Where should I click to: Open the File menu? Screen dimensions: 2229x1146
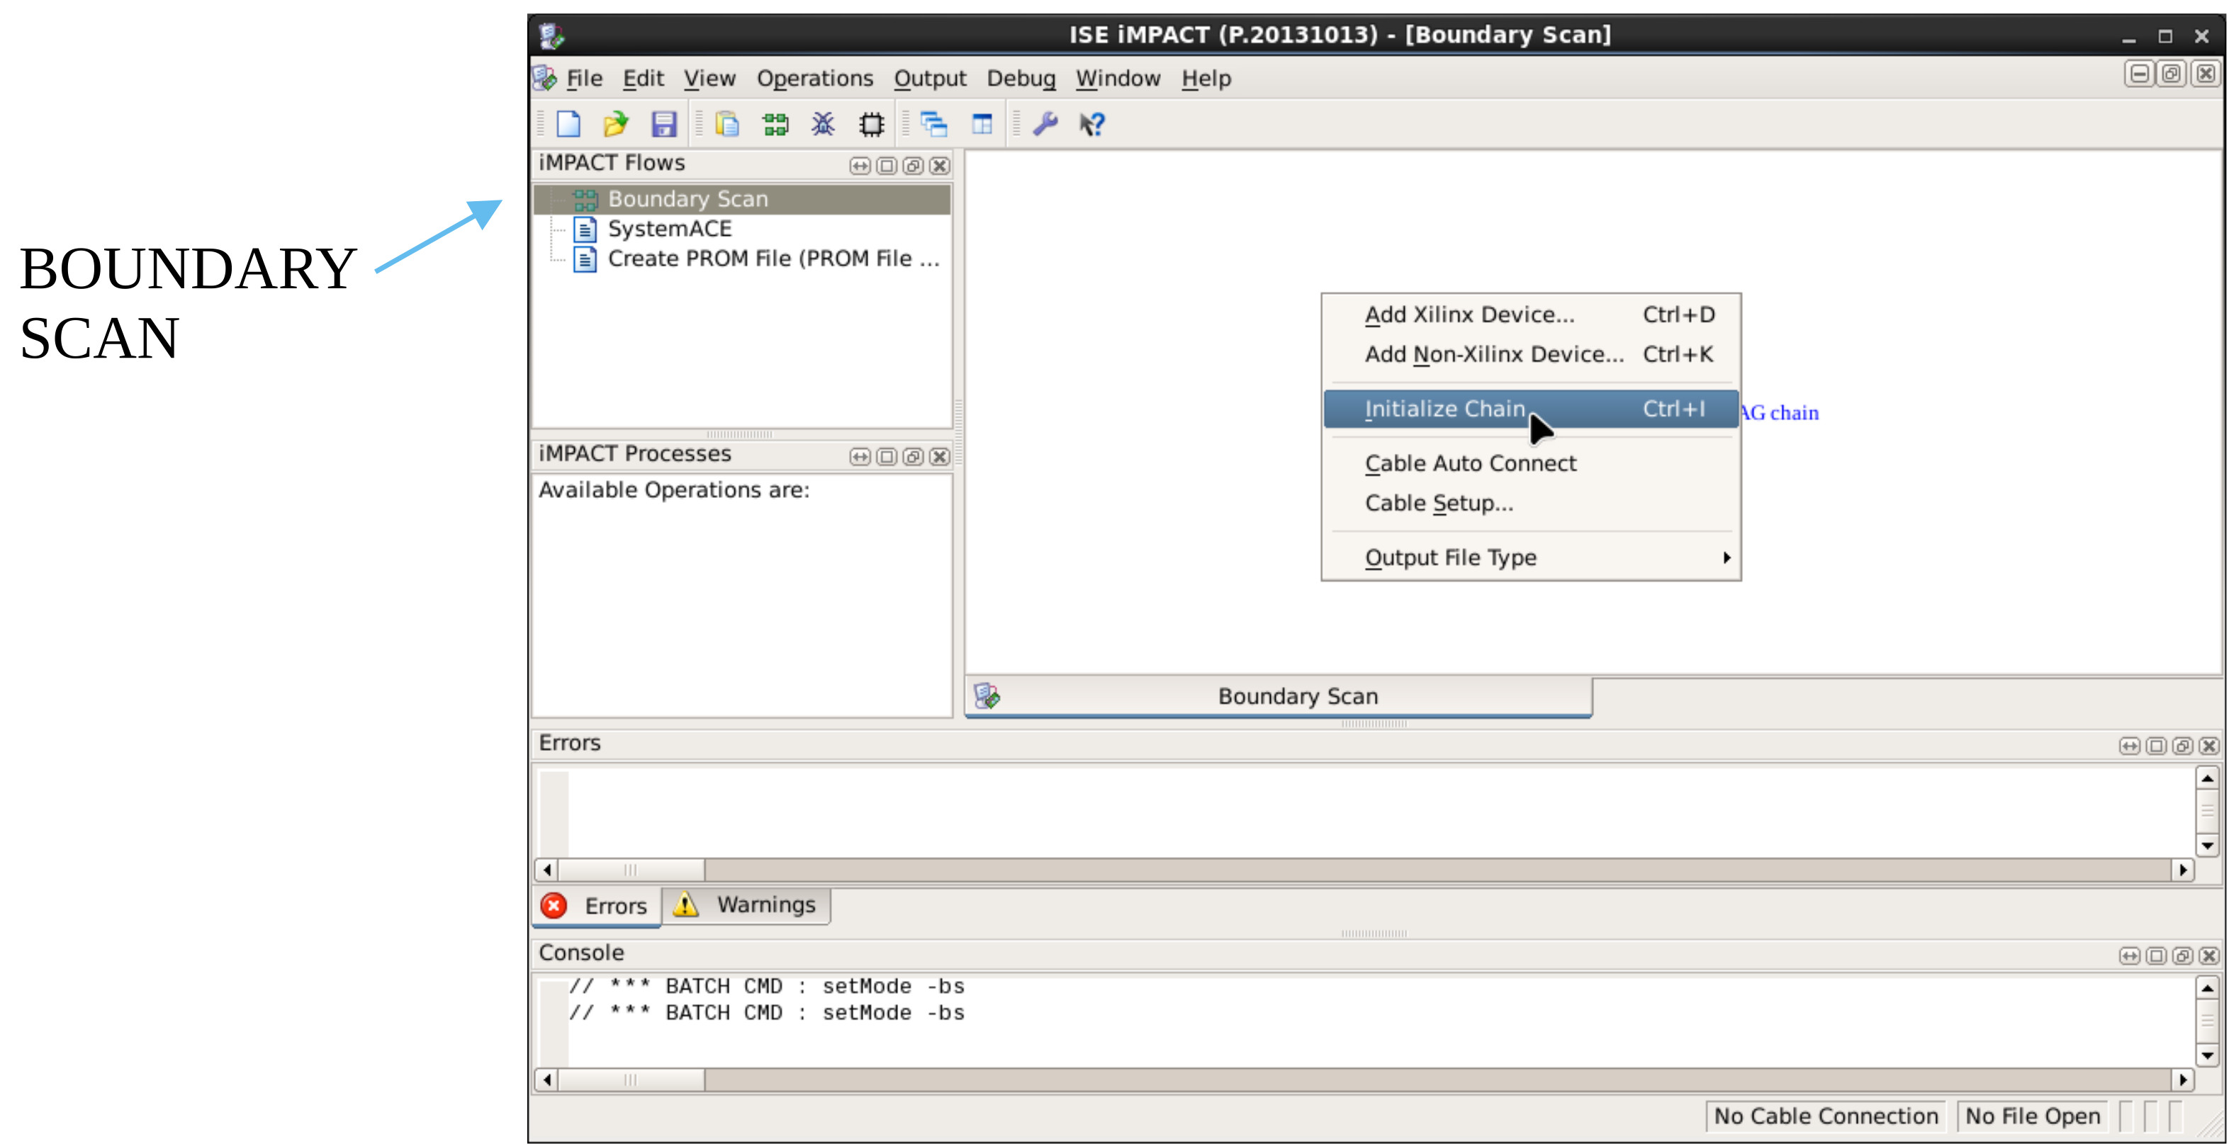(585, 79)
